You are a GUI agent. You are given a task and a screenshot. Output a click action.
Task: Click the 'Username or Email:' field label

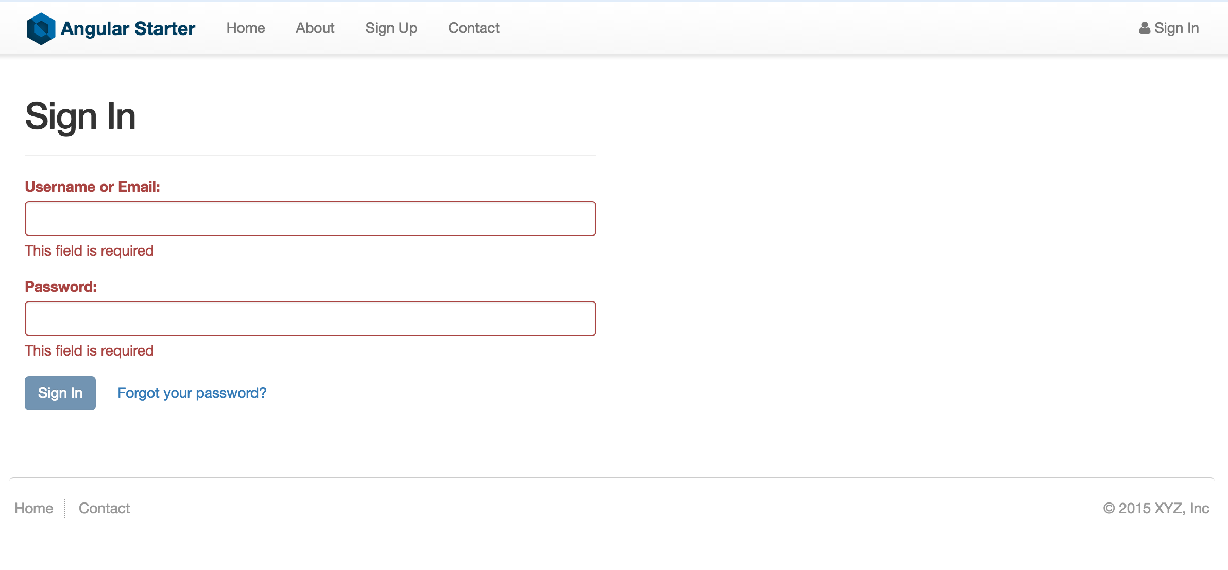point(92,187)
